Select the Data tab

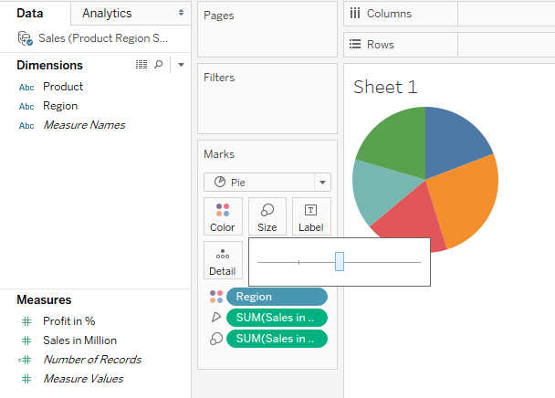(x=30, y=13)
